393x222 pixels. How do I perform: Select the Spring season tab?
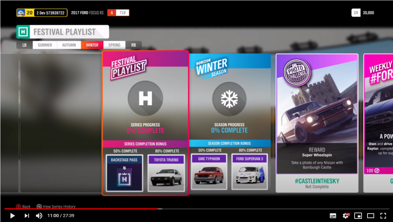114,45
